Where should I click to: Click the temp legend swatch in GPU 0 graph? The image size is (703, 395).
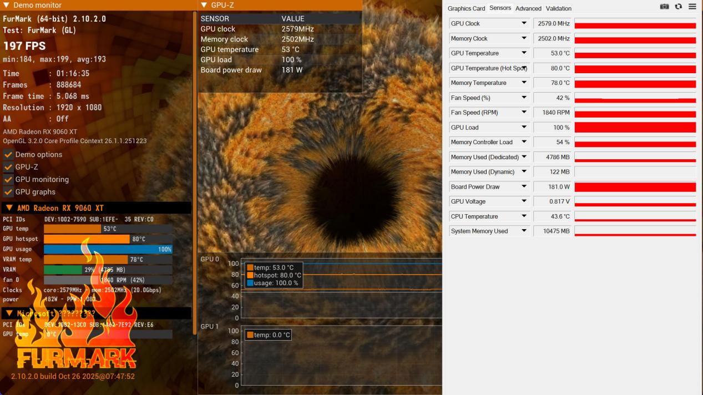(250, 267)
